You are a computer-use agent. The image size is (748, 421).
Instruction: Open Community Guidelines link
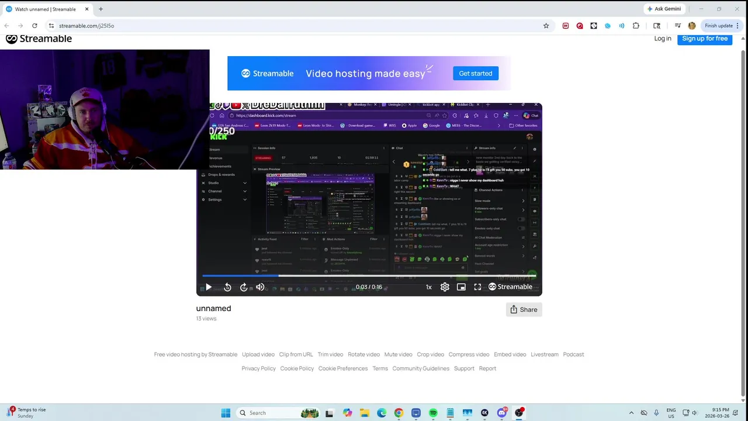click(421, 368)
